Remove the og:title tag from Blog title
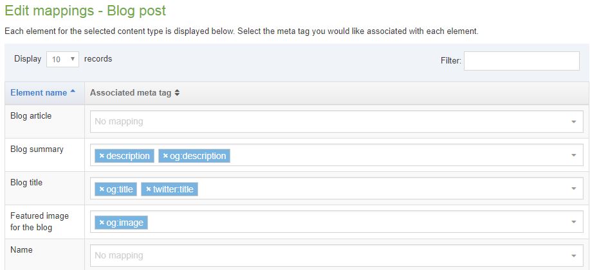This screenshot has height=270, width=590. click(x=102, y=189)
